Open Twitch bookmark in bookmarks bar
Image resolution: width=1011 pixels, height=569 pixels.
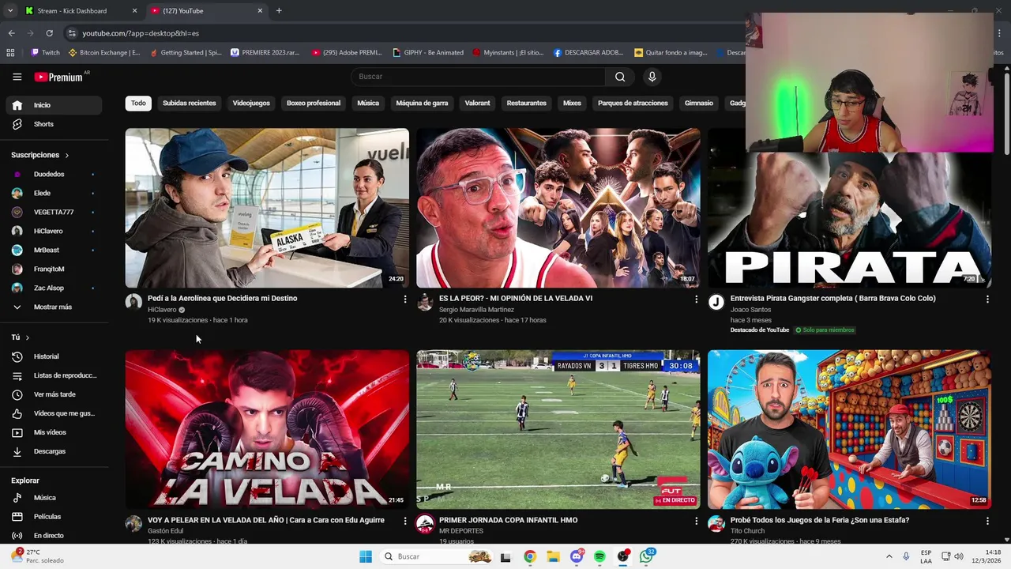pyautogui.click(x=45, y=53)
